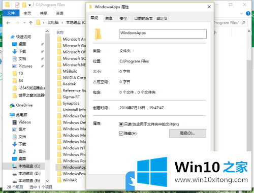Select 快速访问 in the navigation pane
This screenshot has width=254, height=193.
tap(23, 37)
